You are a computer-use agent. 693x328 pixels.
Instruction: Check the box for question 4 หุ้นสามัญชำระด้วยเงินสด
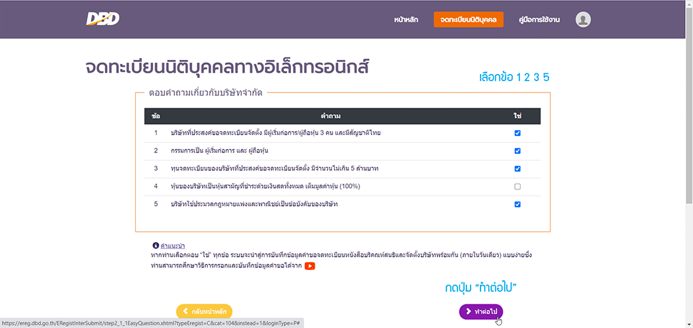click(517, 187)
